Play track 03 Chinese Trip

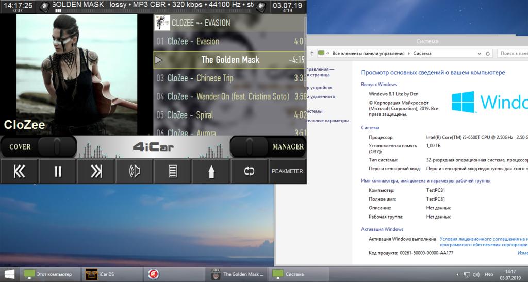pyautogui.click(x=227, y=78)
